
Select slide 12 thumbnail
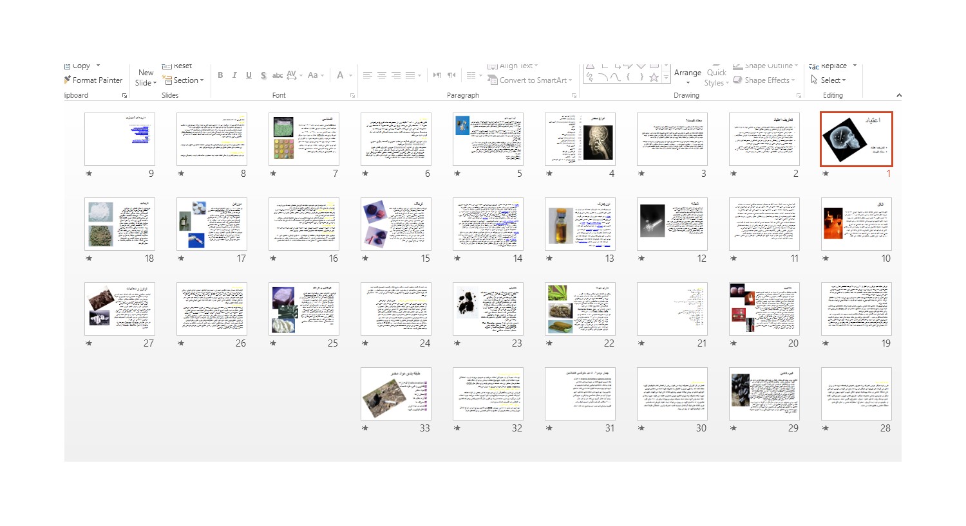[x=672, y=224]
